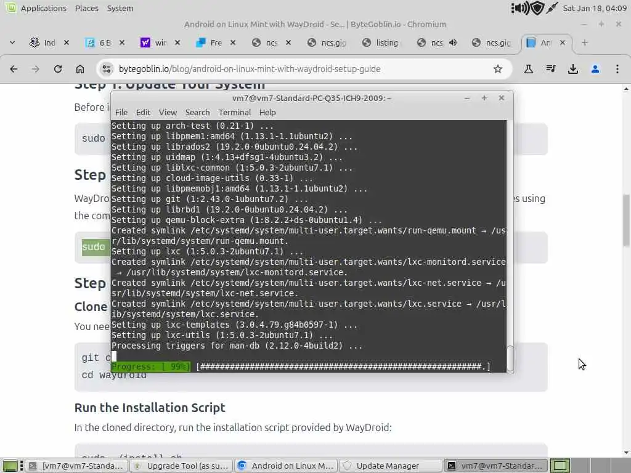Image resolution: width=631 pixels, height=473 pixels.
Task: Switch to the 'Fre' browser tab
Action: pyautogui.click(x=210, y=42)
